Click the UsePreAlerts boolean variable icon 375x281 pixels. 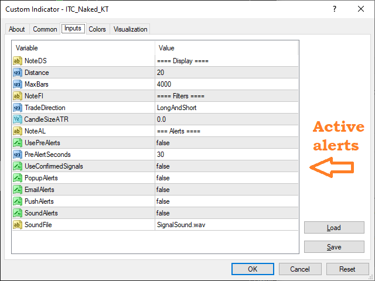tap(17, 143)
